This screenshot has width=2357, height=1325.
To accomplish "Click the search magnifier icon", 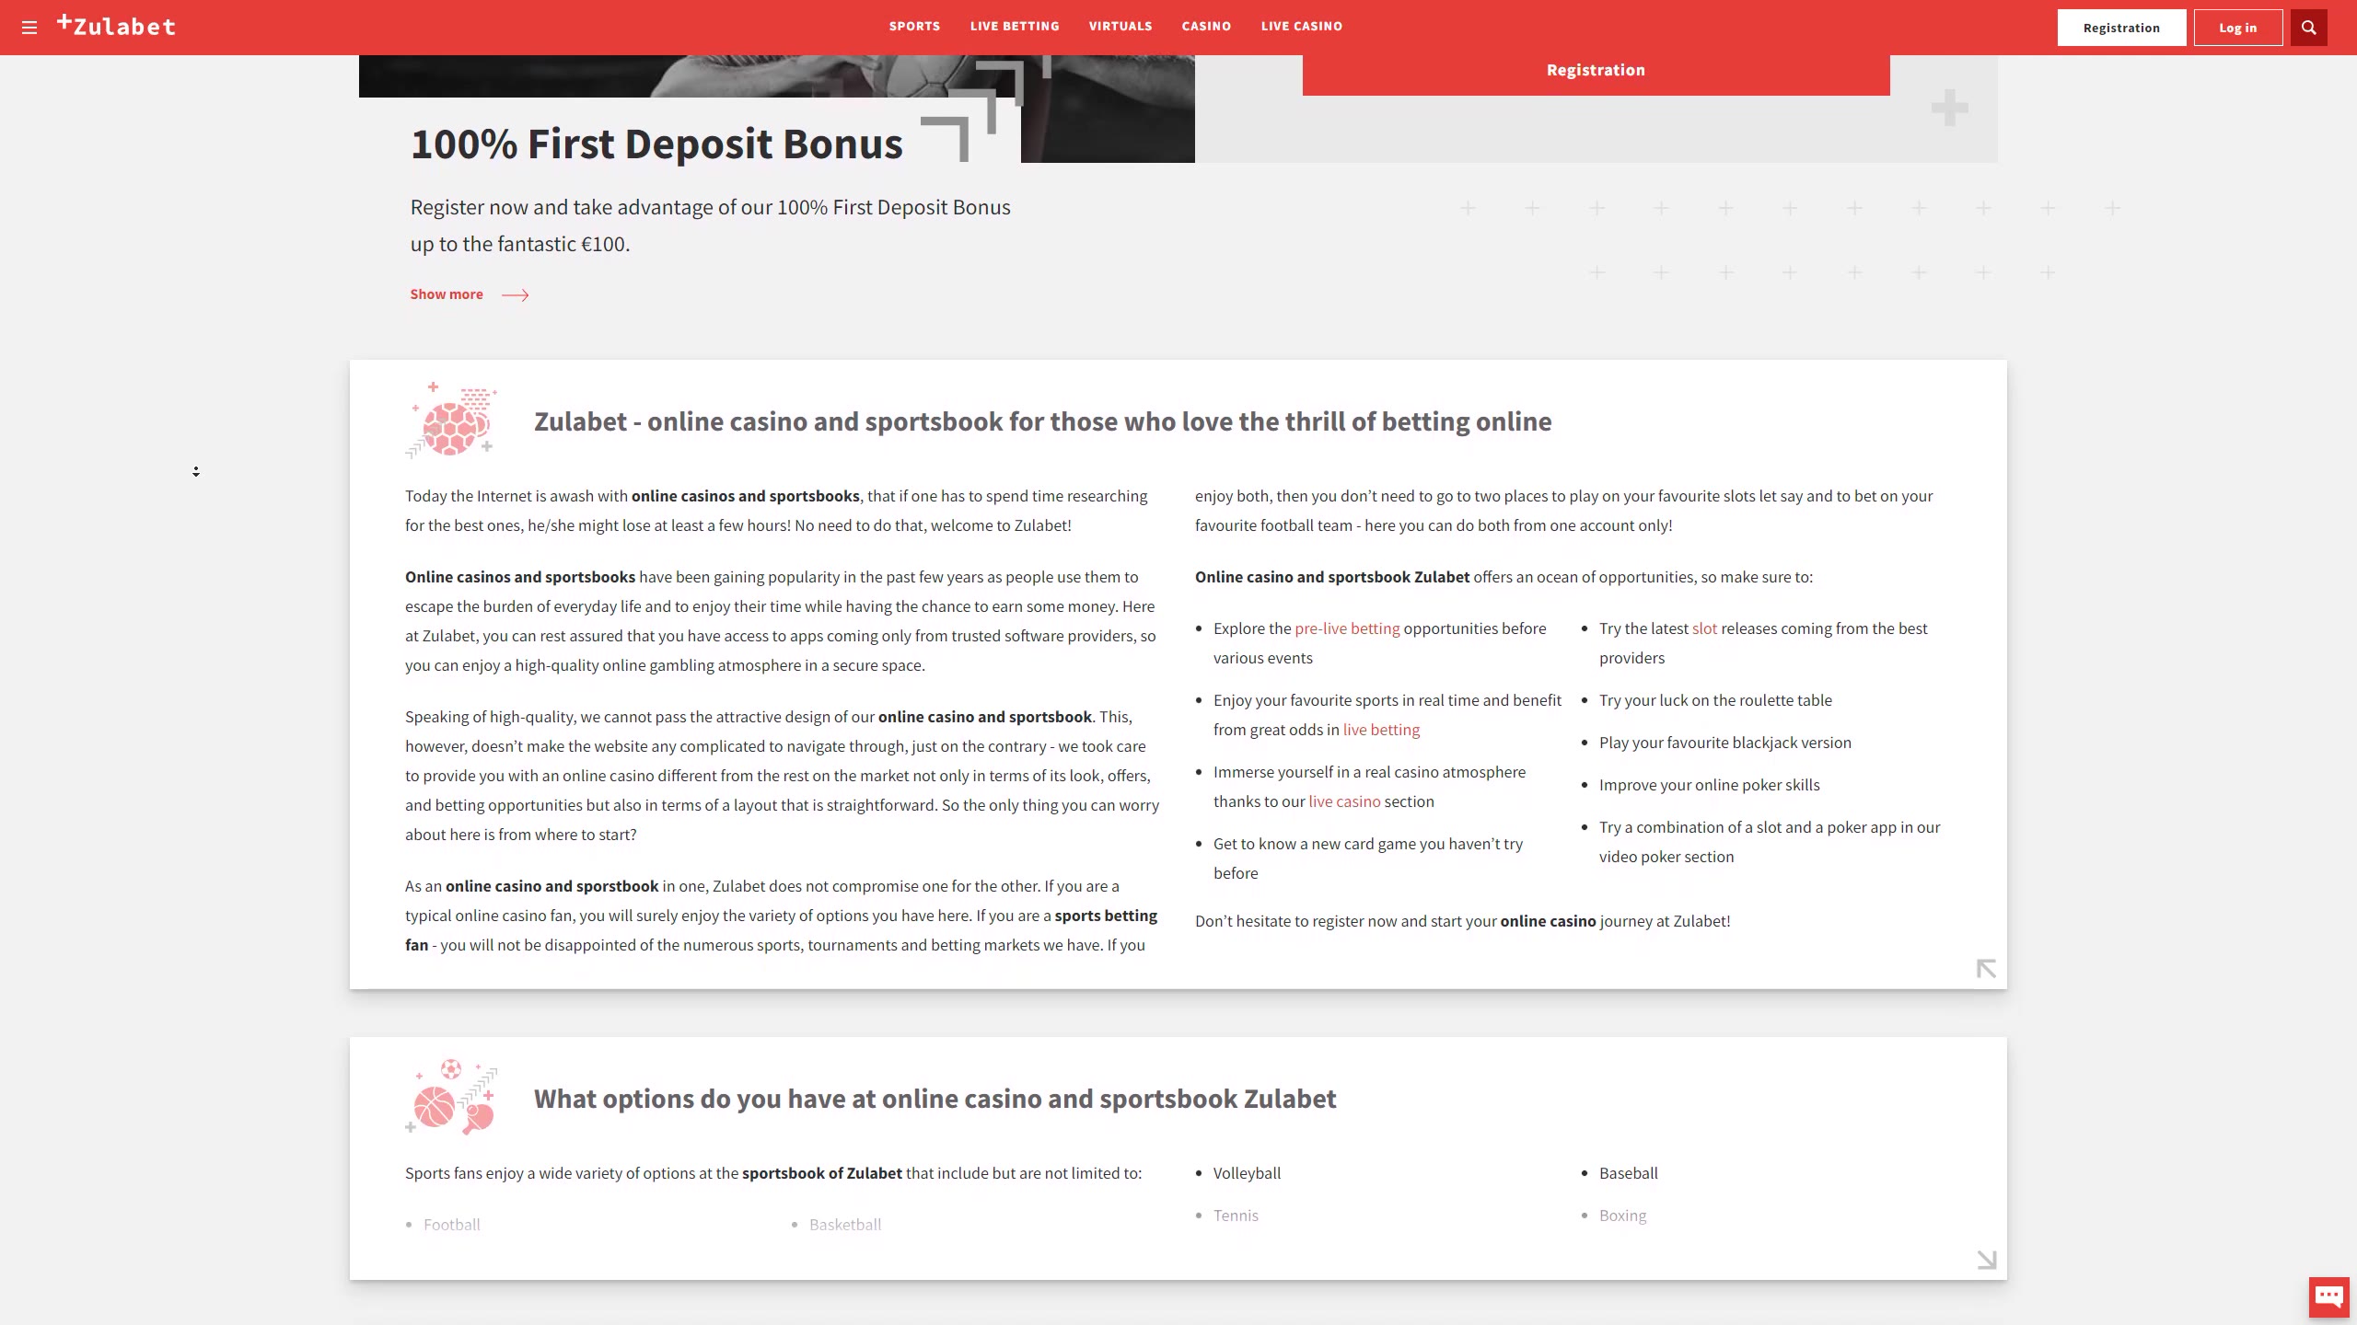I will 2308,28.
